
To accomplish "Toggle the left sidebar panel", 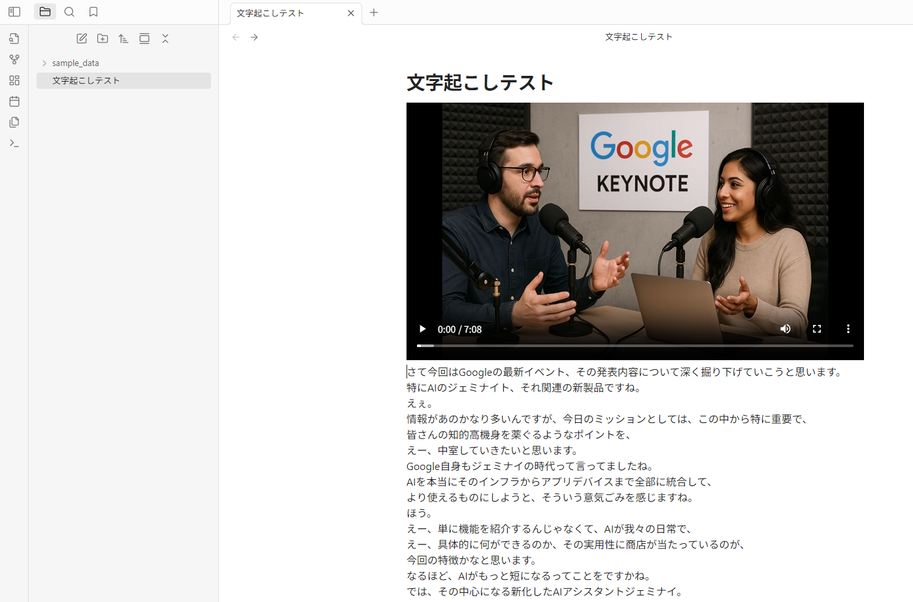I will (14, 12).
